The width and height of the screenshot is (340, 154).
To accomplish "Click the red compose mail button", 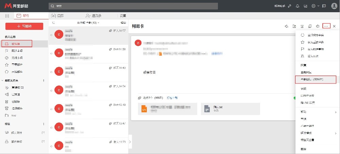I will [x=24, y=26].
